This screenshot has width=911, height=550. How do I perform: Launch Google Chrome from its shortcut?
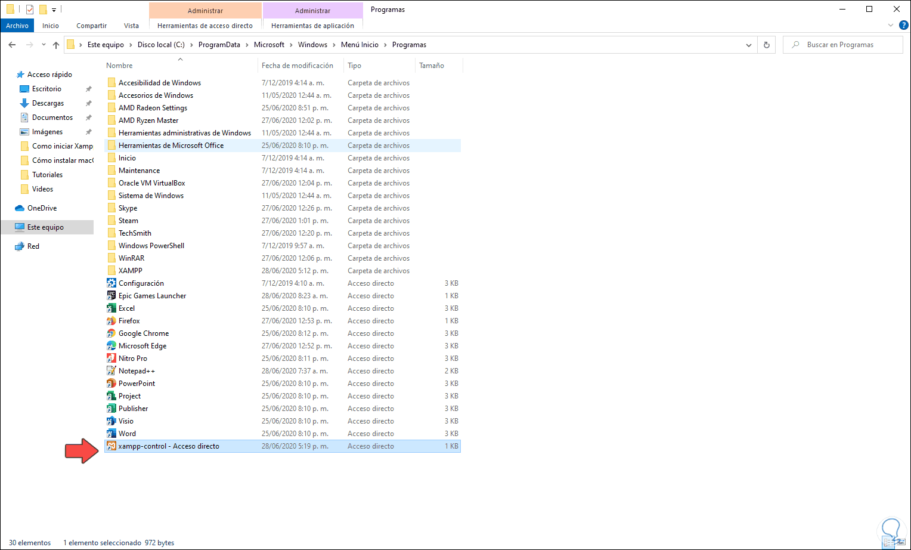(143, 333)
